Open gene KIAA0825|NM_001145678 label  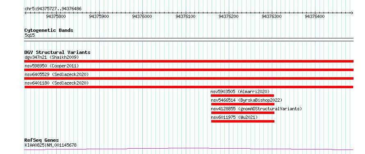pyautogui.click(x=50, y=145)
